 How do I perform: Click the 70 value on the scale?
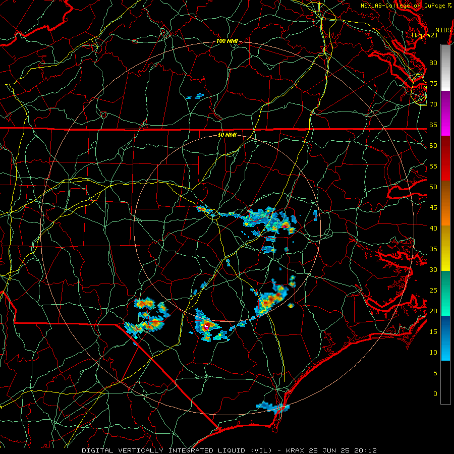(433, 104)
